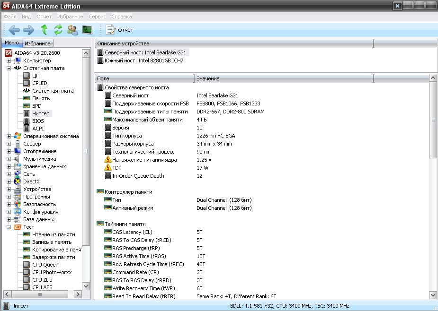Expand the Операционная система node

click(x=9, y=136)
